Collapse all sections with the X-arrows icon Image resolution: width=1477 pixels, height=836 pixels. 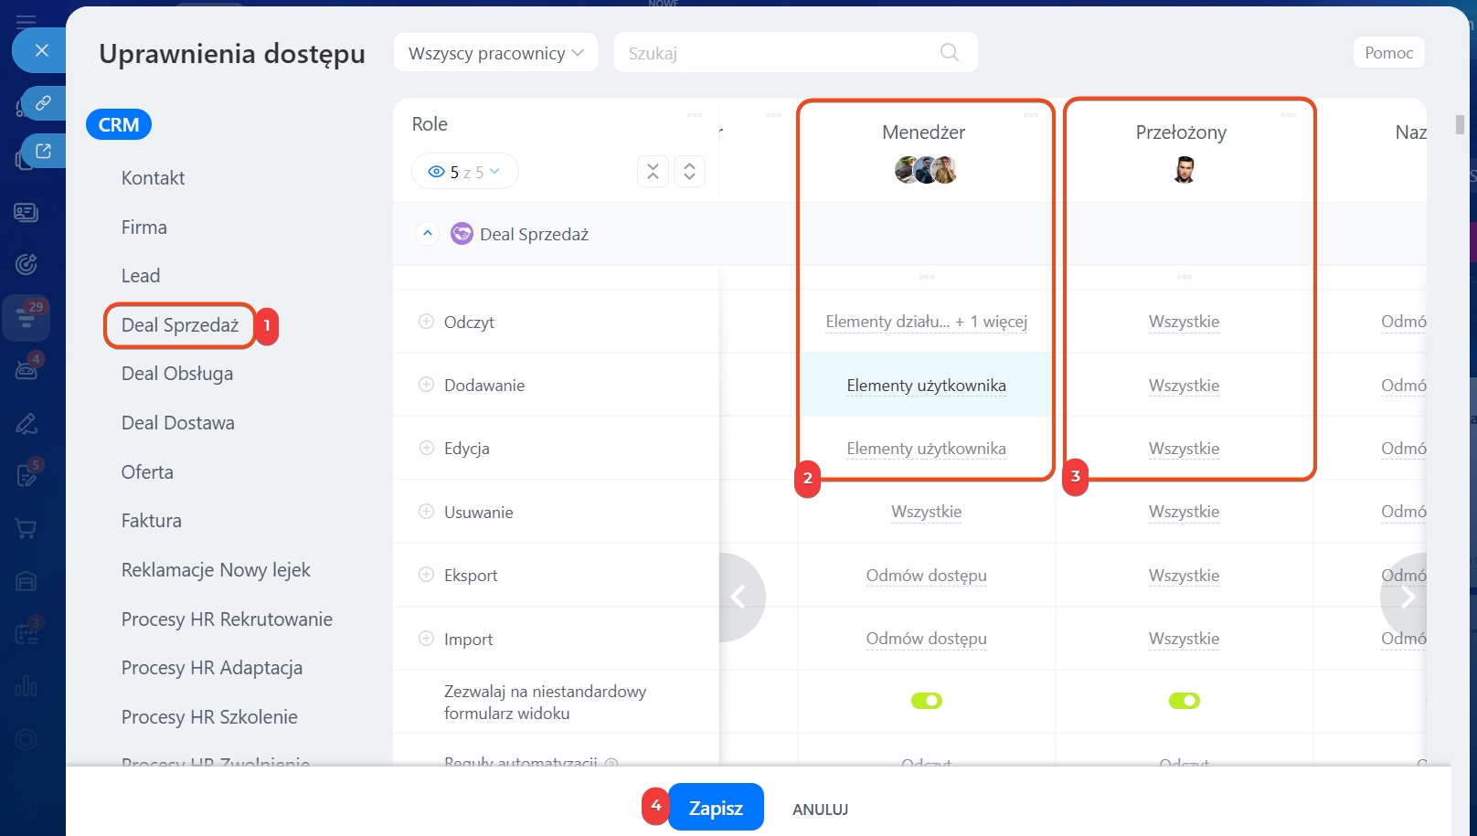[653, 171]
